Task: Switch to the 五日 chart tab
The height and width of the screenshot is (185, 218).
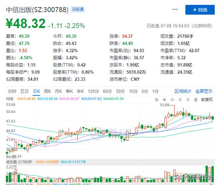Action: point(24,91)
